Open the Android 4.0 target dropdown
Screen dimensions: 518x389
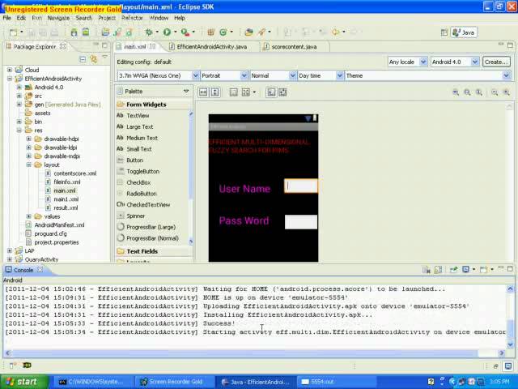pyautogui.click(x=455, y=62)
